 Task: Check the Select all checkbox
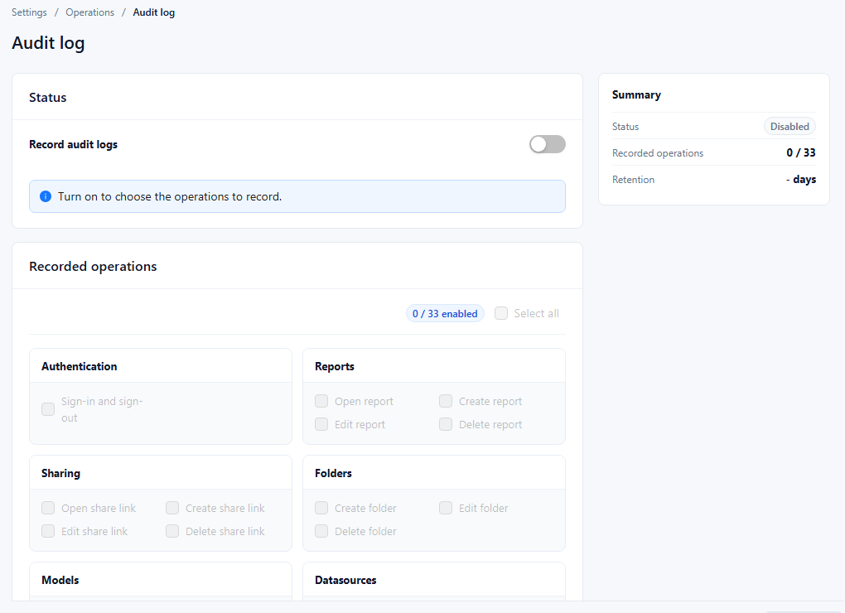(x=501, y=313)
